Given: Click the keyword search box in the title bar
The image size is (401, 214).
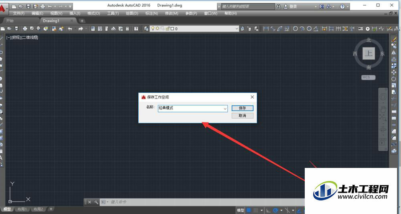Looking at the screenshot, I should tap(247, 6).
